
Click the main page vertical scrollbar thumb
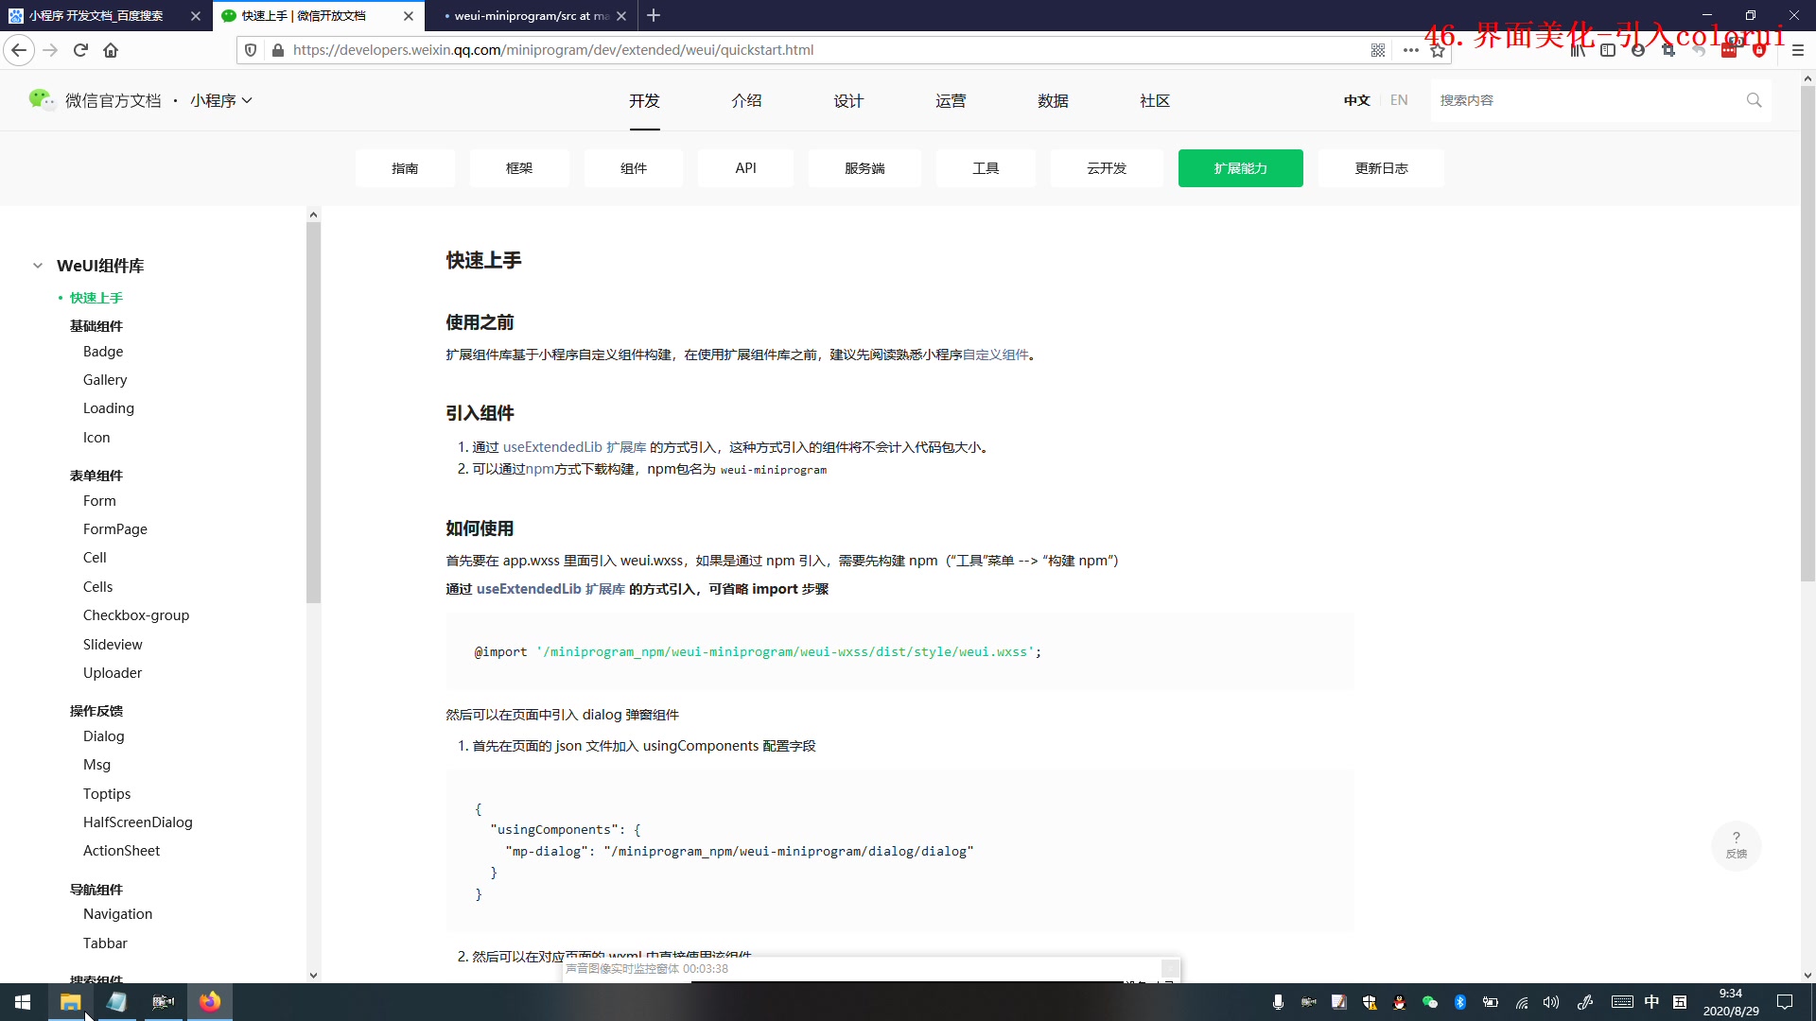click(1807, 334)
